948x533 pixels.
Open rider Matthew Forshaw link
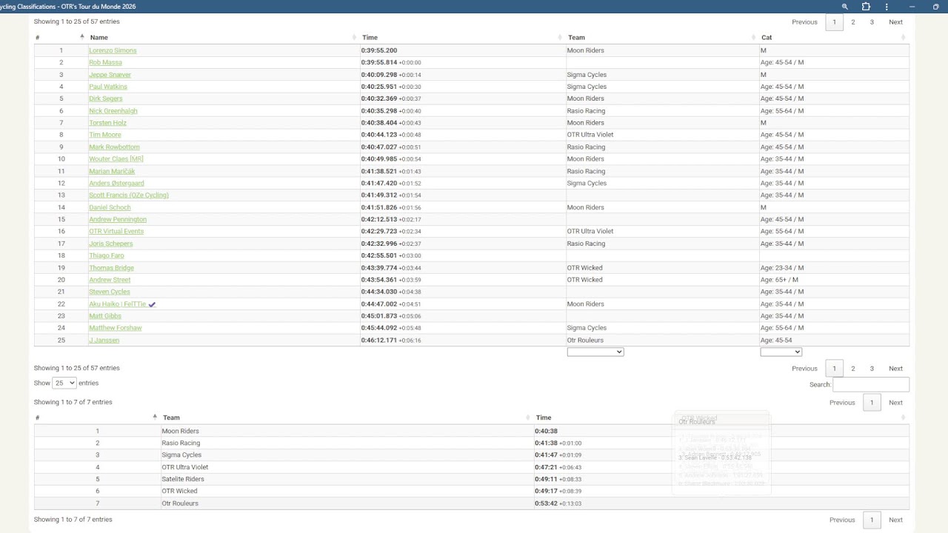point(116,328)
